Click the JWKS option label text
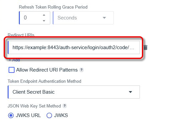Image resolution: width=169 pixels, height=122 pixels. click(61, 115)
